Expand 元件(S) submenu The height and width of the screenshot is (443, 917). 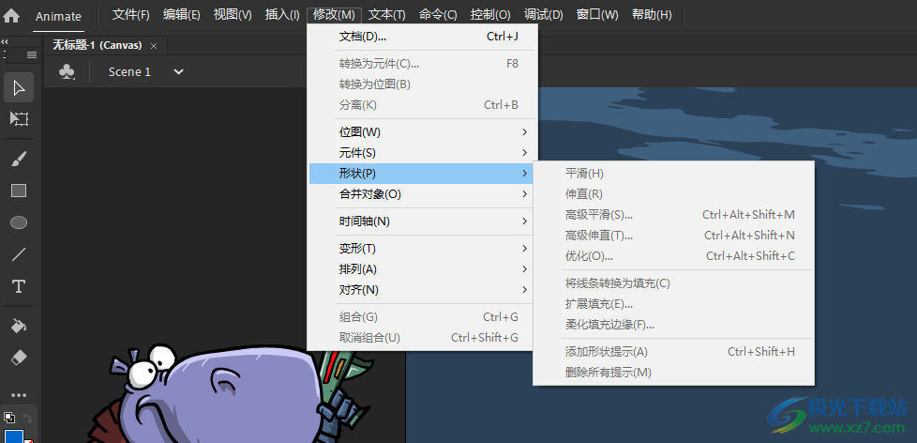click(420, 153)
